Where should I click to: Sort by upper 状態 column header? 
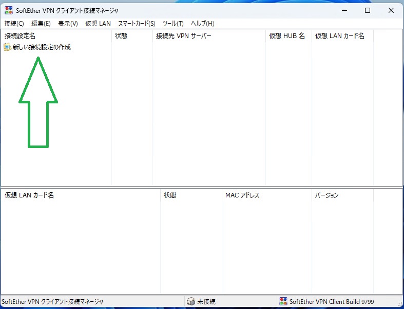[121, 36]
